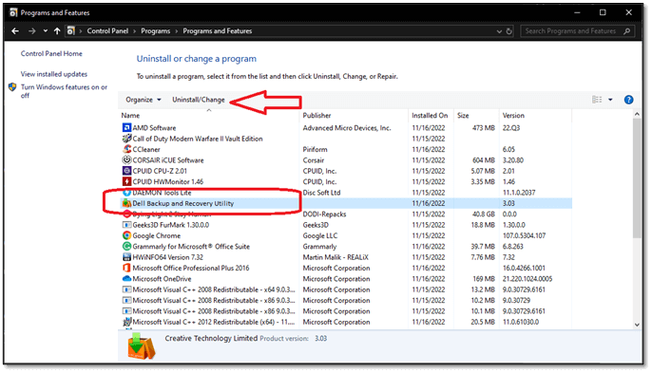Click the 473 MB size value

tap(484, 127)
